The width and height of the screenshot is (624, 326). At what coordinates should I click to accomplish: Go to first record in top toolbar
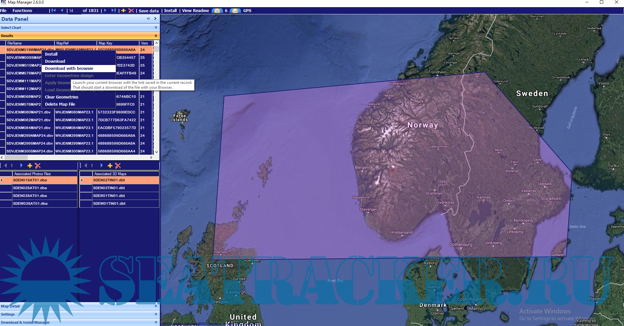click(53, 11)
